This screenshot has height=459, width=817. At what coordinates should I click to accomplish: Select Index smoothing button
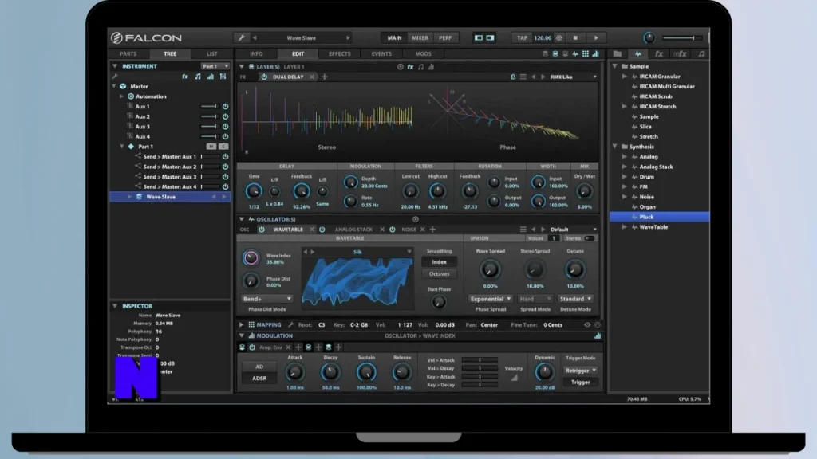click(x=440, y=261)
